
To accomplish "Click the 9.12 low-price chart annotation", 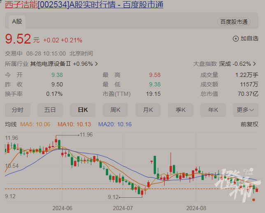I will pyautogui.click(x=113, y=197).
